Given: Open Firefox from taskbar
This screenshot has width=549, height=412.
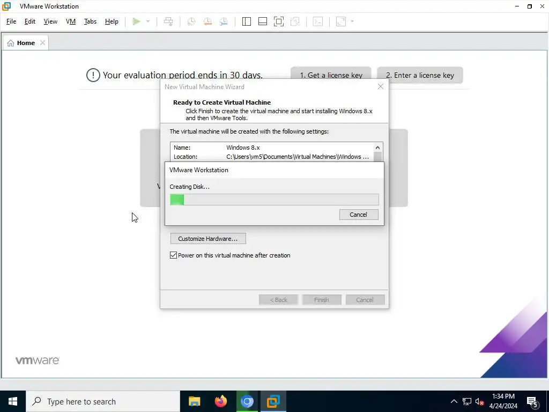Looking at the screenshot, I should pyautogui.click(x=220, y=401).
